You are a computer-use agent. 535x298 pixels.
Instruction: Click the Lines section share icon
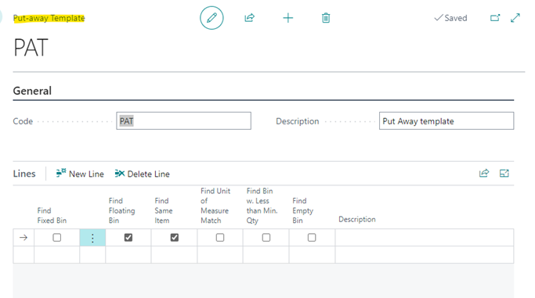point(484,174)
